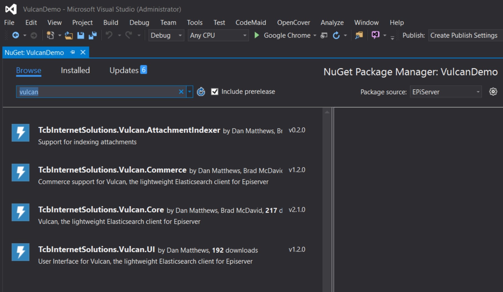This screenshot has width=503, height=292.
Task: Clear the vulcan search text
Action: tap(181, 92)
